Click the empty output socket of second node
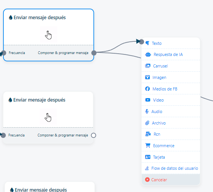 93,135
